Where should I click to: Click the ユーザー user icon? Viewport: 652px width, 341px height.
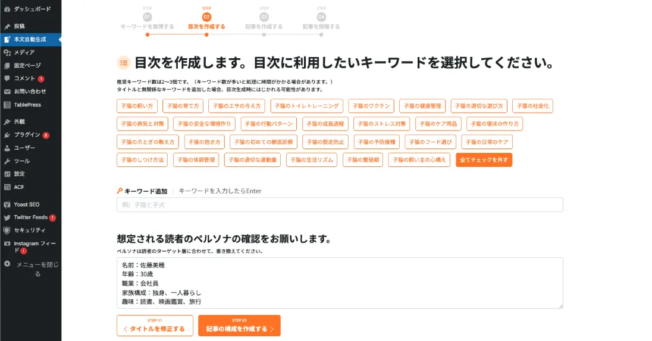pyautogui.click(x=7, y=148)
